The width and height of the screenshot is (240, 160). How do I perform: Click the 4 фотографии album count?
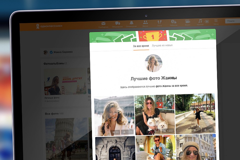(x=52, y=101)
